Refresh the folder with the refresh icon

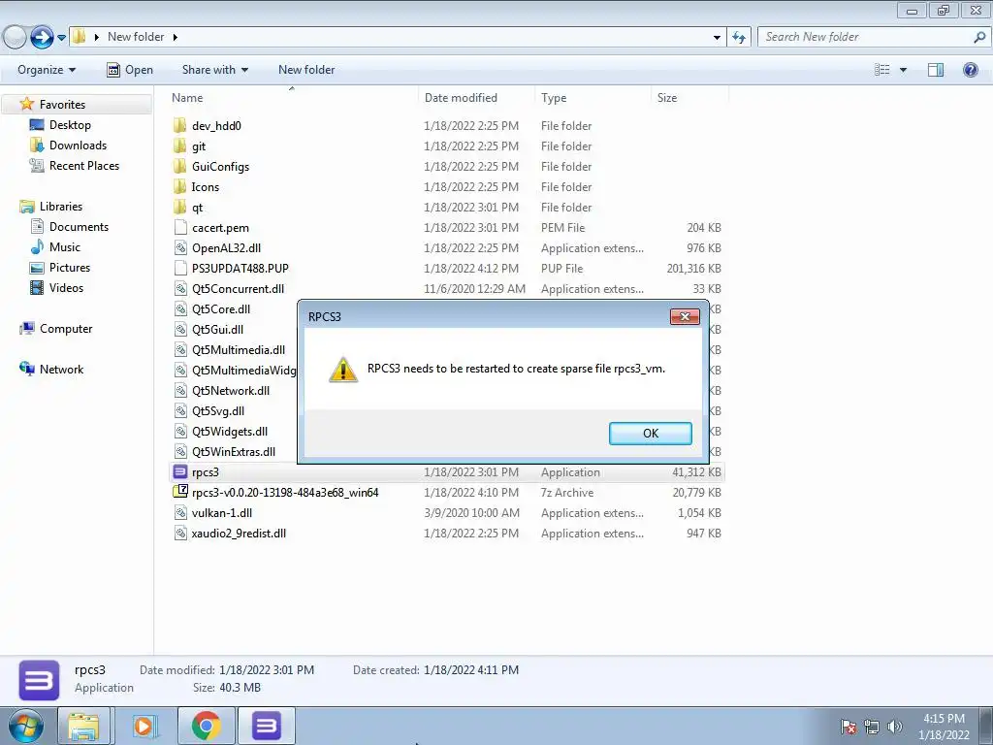point(739,38)
